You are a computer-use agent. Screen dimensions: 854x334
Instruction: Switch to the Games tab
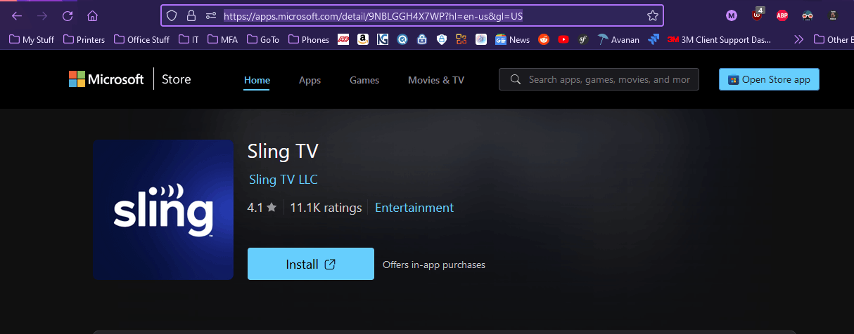pos(364,80)
